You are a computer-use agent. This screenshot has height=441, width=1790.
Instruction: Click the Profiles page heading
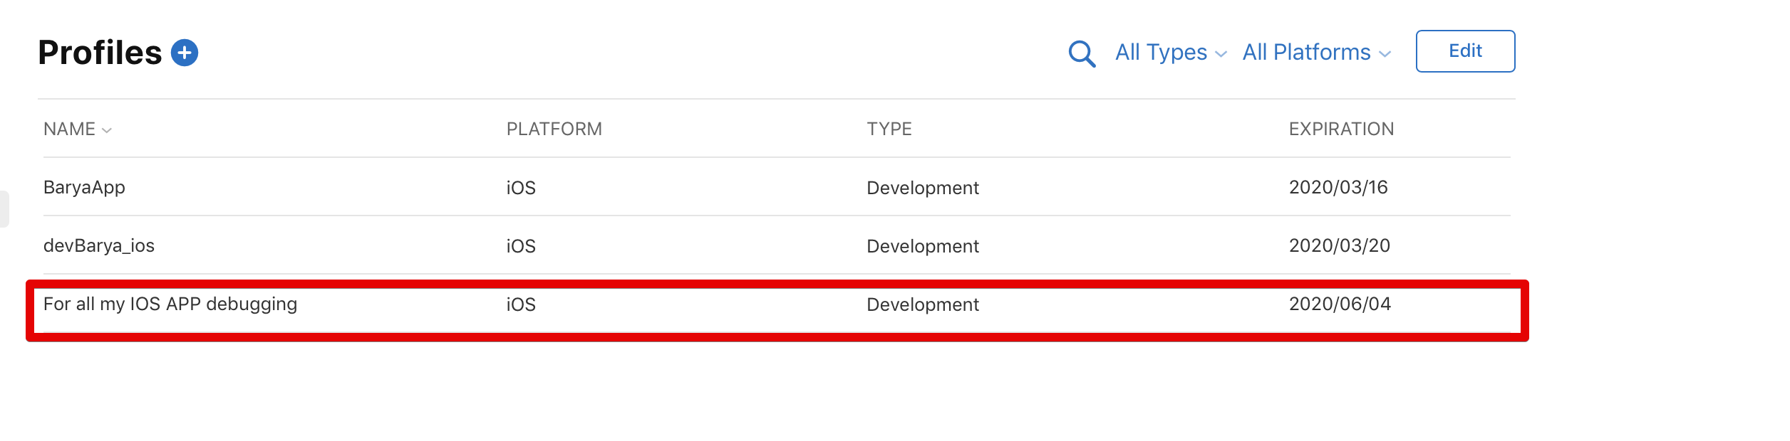point(100,53)
